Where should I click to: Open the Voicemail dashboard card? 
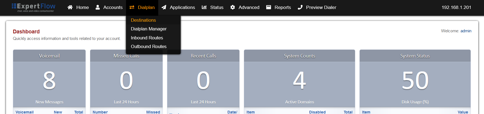click(49, 80)
